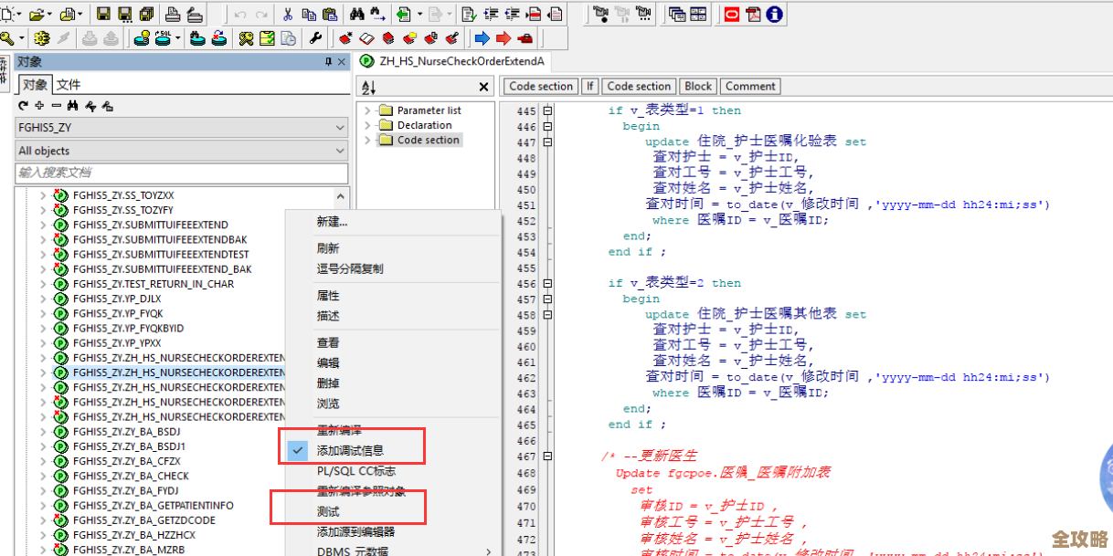This screenshot has height=556, width=1113.
Task: Click the wrench icon on the toolbar
Action: (x=314, y=37)
